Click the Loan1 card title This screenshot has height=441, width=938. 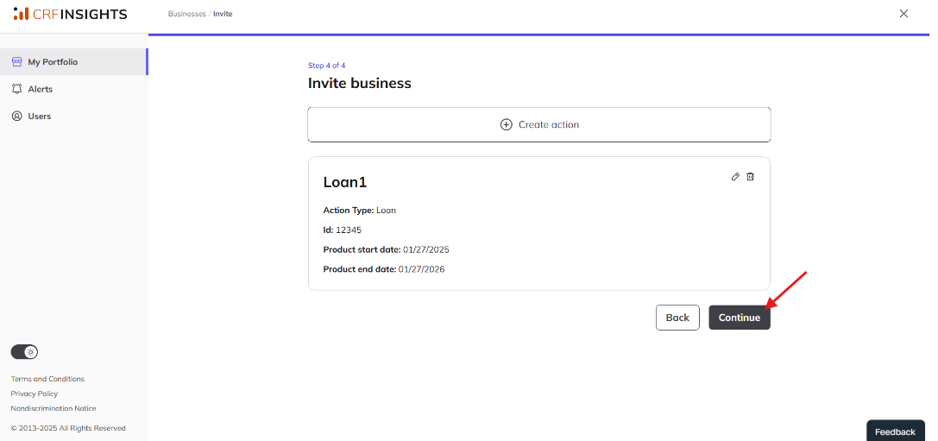click(345, 182)
